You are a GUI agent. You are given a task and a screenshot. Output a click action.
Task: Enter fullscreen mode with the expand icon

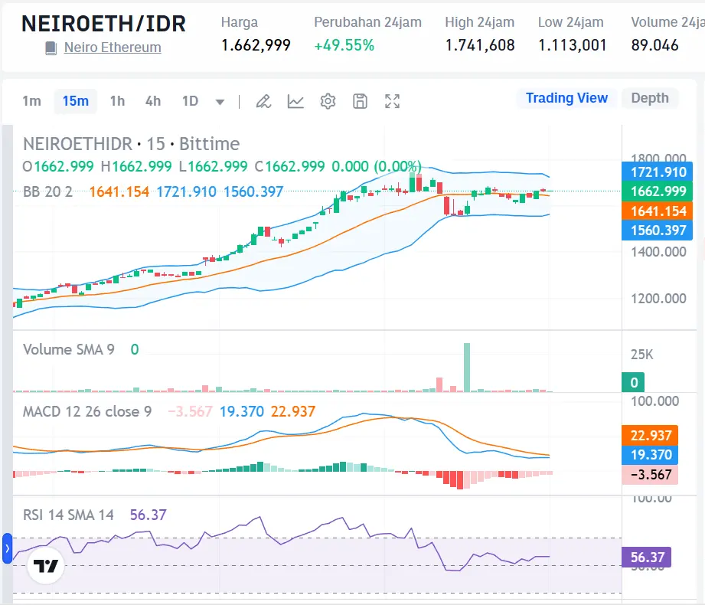392,100
